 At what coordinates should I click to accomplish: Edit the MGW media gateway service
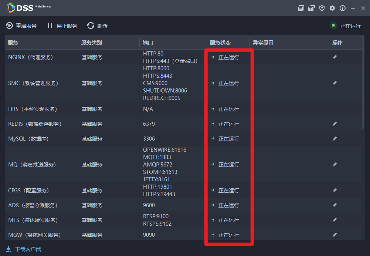coord(335,235)
